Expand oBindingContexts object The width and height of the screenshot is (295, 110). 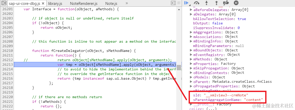[x=191, y=73]
